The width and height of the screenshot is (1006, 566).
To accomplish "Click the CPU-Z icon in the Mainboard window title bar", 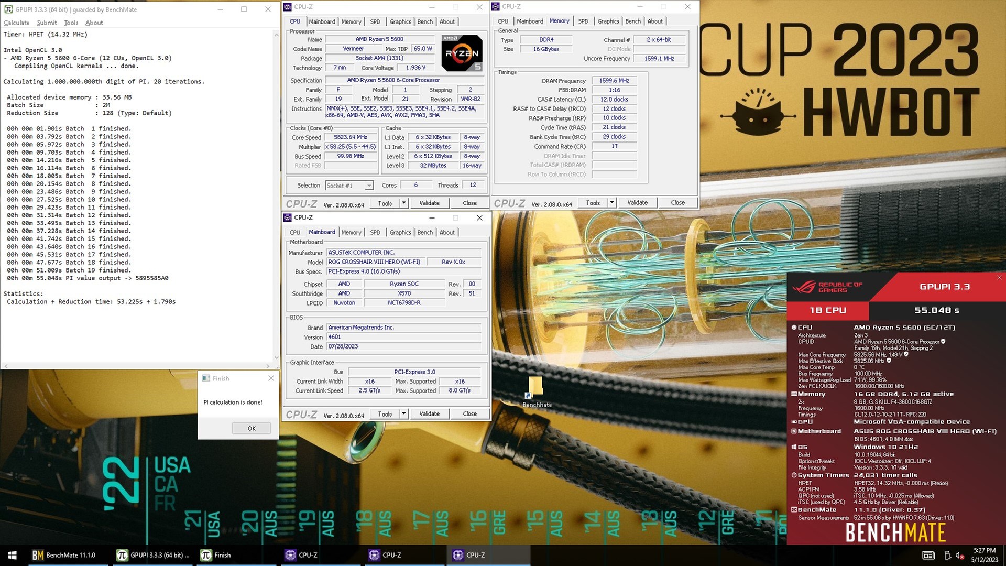I will point(288,217).
